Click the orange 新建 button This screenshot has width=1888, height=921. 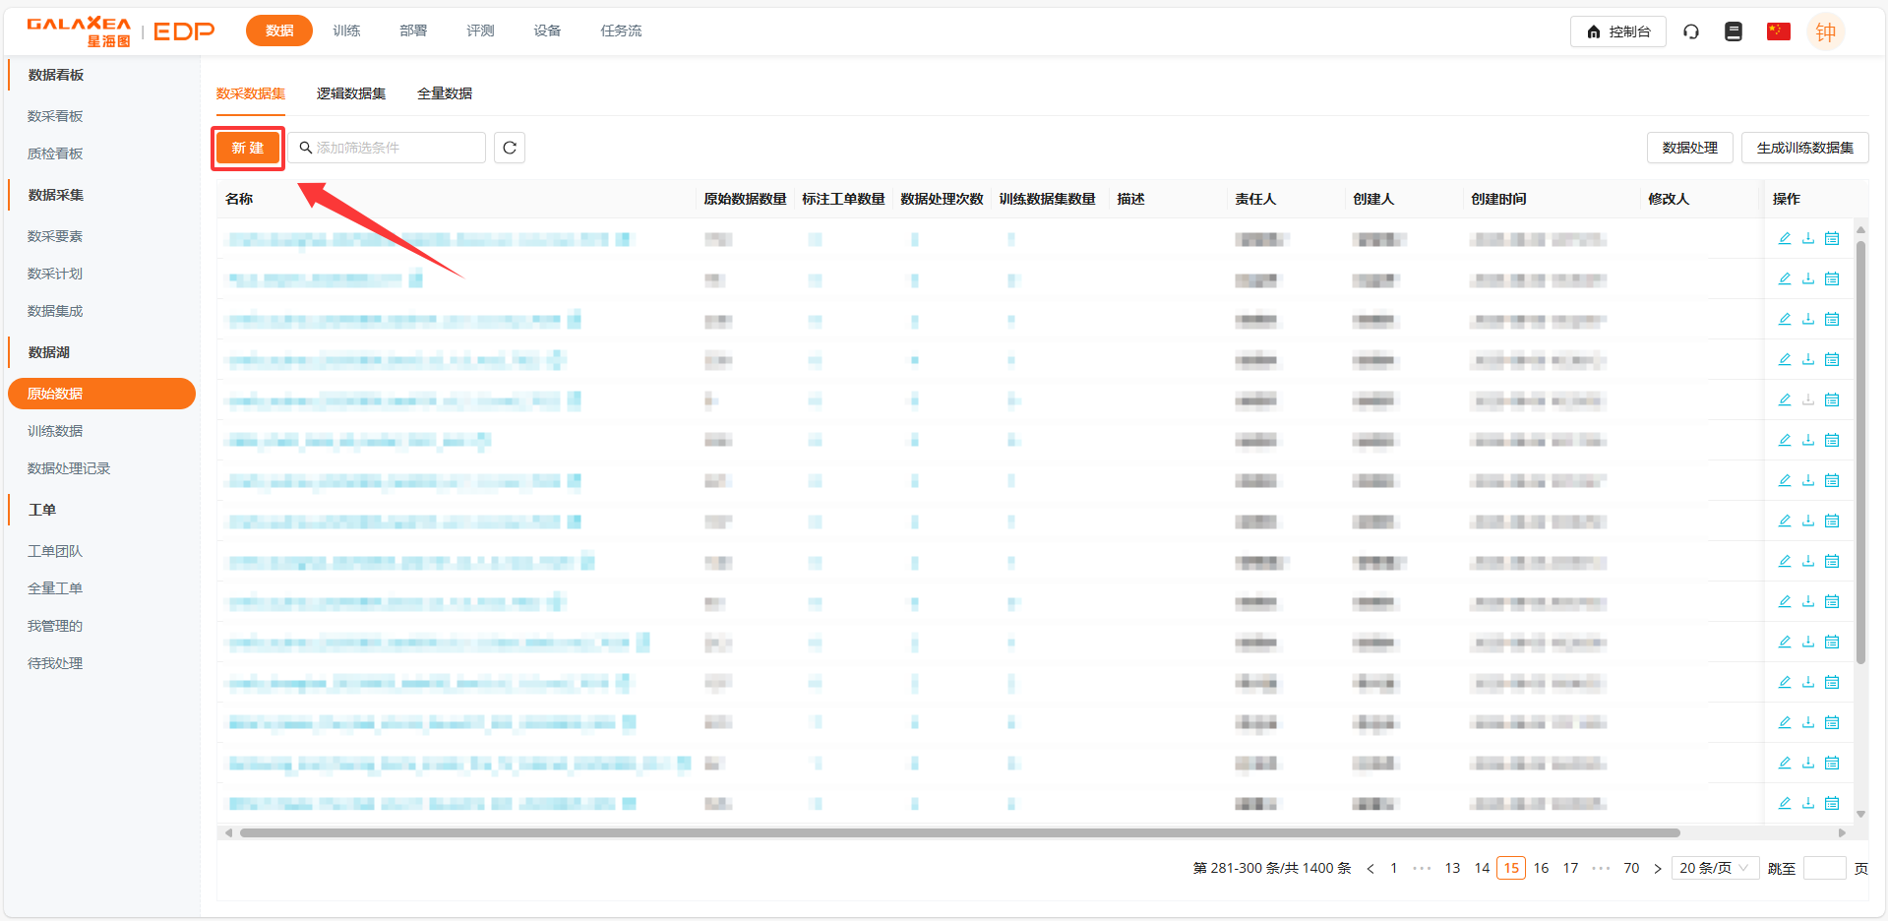pos(248,148)
